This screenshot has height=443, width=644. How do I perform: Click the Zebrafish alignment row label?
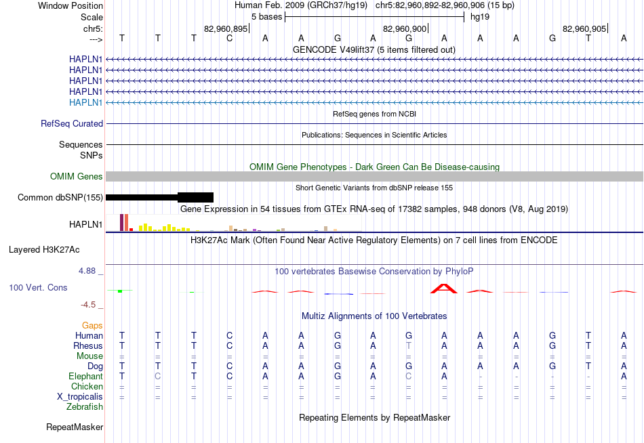tap(85, 407)
